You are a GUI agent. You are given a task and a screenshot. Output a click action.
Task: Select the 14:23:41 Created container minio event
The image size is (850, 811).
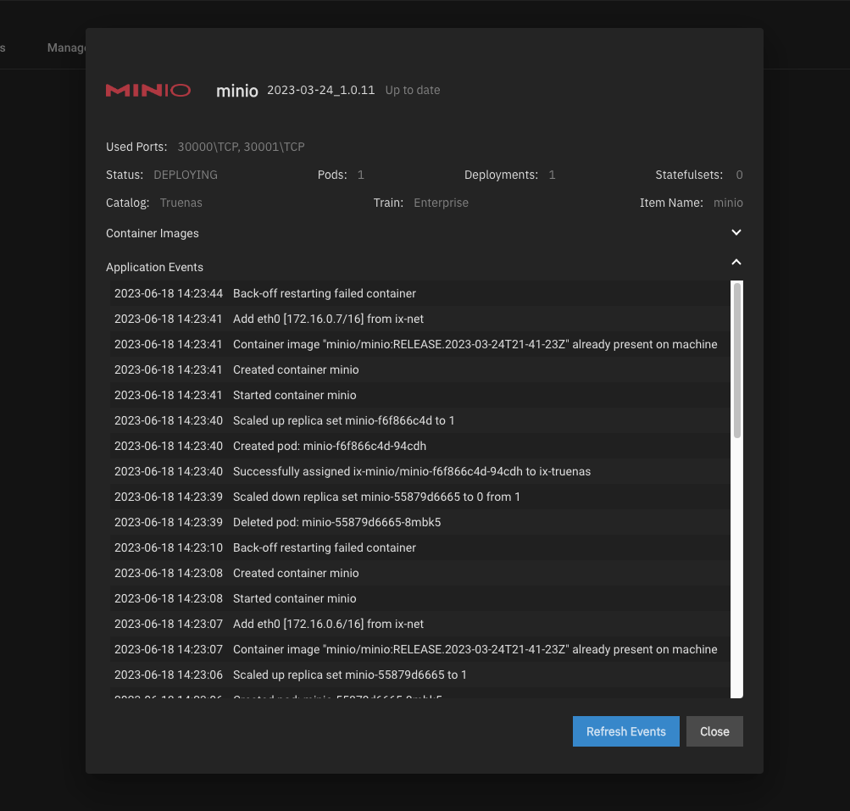tap(420, 369)
